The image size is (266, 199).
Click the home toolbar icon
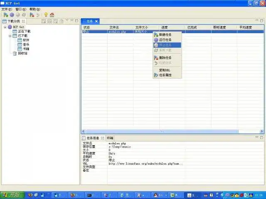[x=52, y=15]
